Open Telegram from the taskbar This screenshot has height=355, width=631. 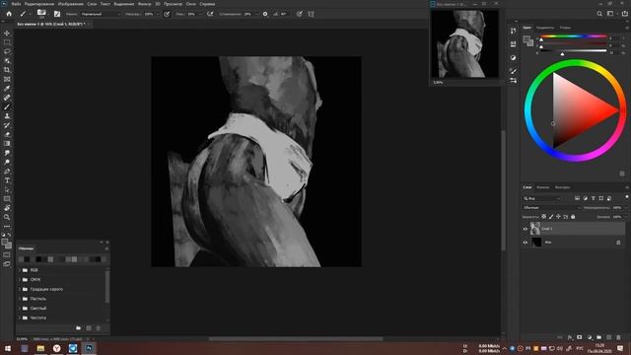[73, 348]
